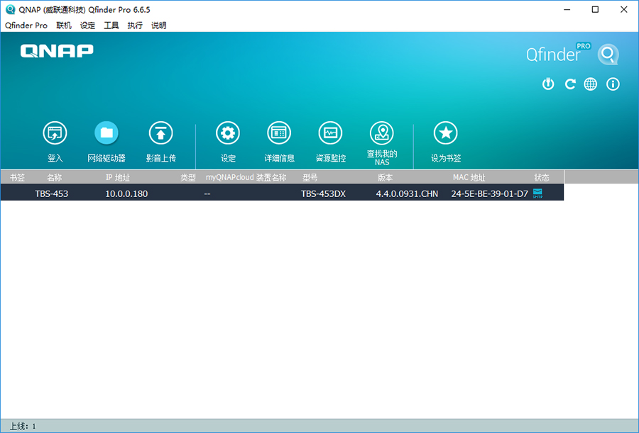Viewport: 639px width, 433px height.
Task: Open the 登入 (Login) tool
Action: [x=55, y=133]
